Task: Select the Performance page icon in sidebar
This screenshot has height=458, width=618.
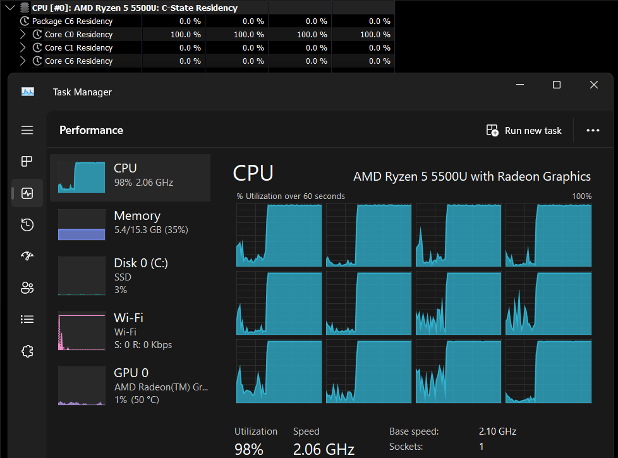Action: [27, 193]
